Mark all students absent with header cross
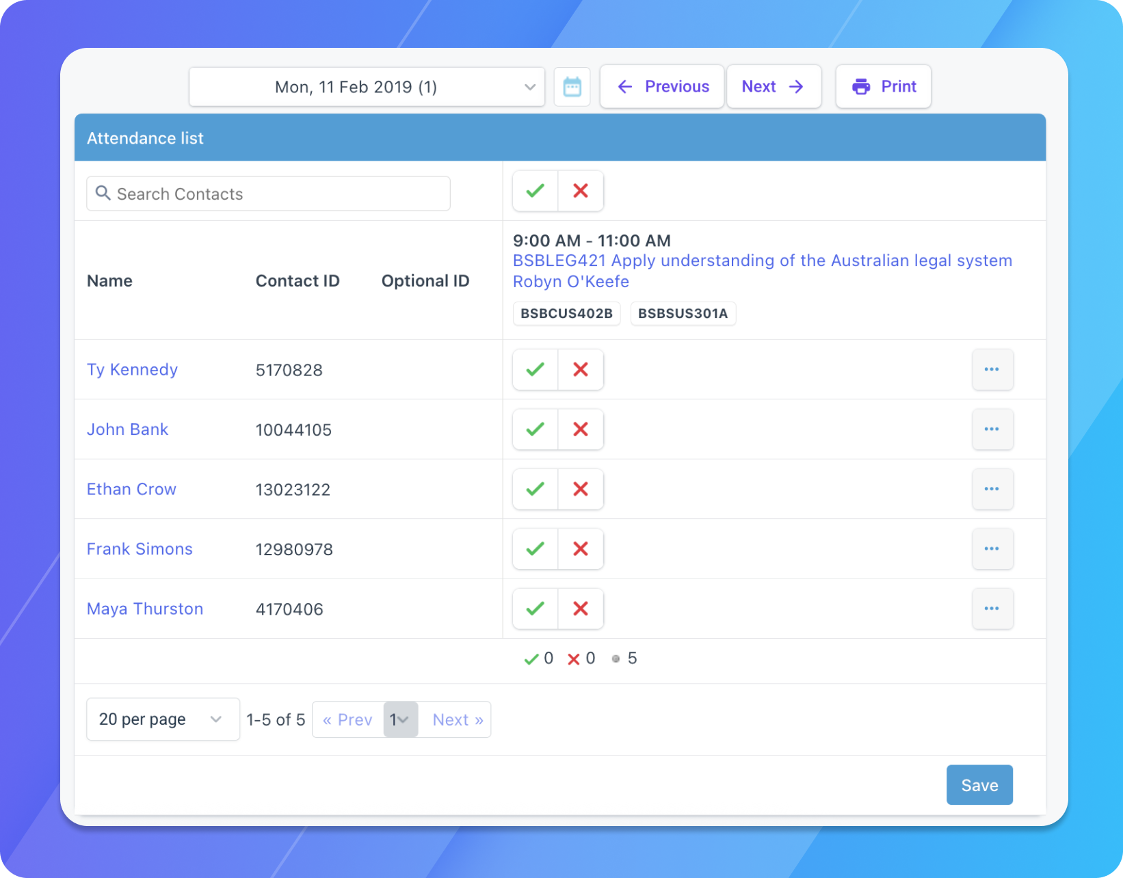Image resolution: width=1123 pixels, height=878 pixels. [581, 191]
